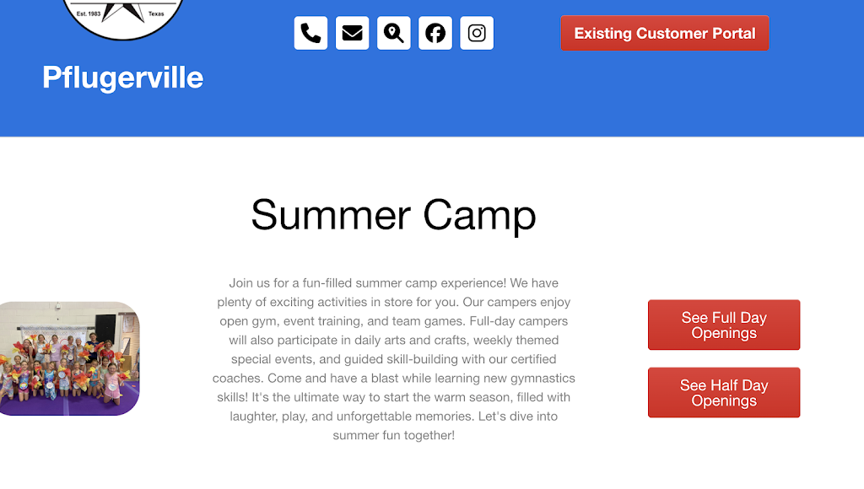Click the 'certified coaches' paragraph text
The height and width of the screenshot is (489, 864).
pyautogui.click(x=506, y=360)
